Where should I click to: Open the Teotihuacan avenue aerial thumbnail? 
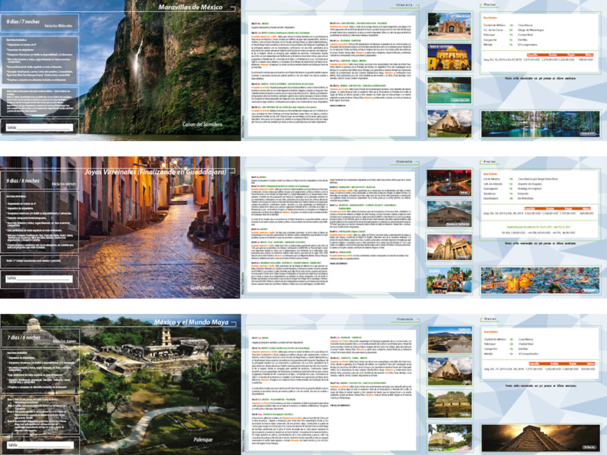450,339
